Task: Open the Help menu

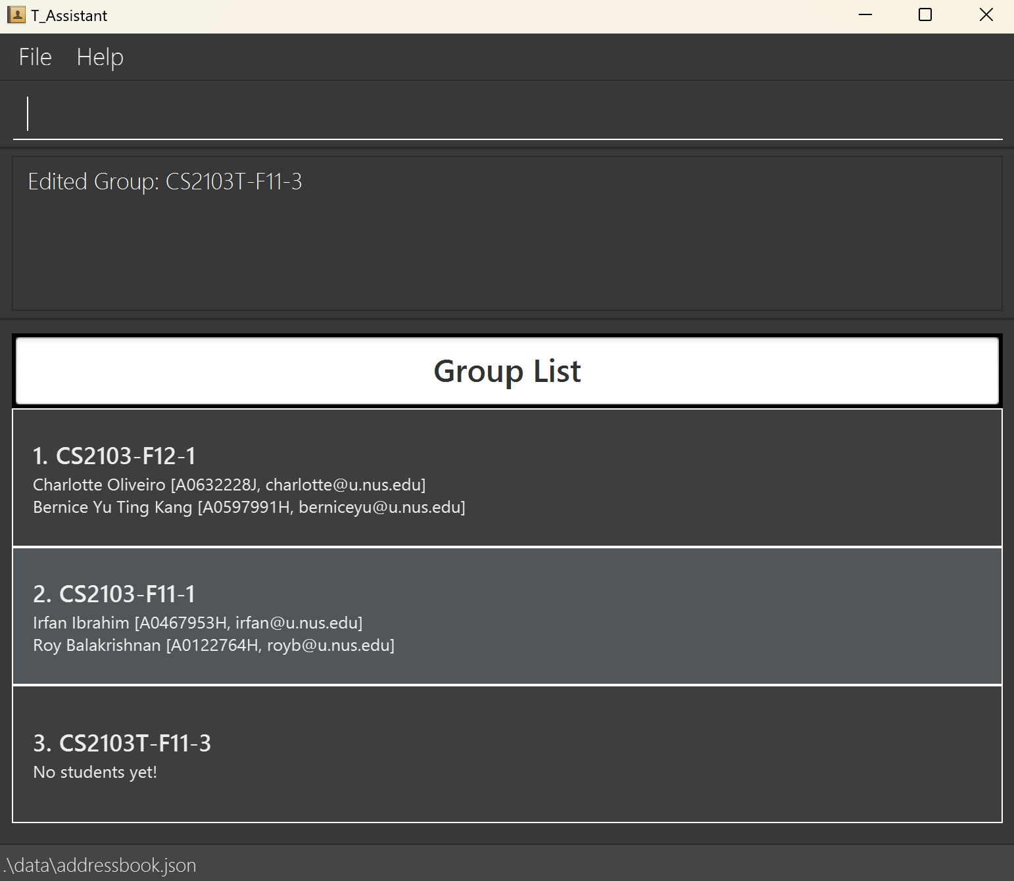Action: 100,57
